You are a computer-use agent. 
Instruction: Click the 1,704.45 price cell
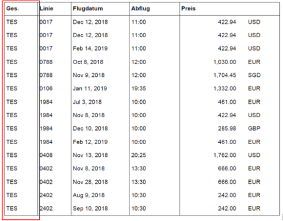click(225, 75)
